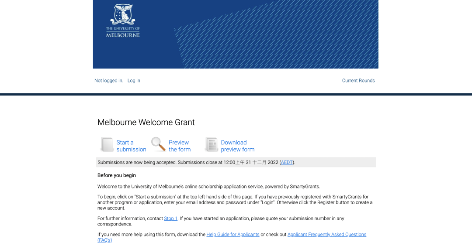The height and width of the screenshot is (246, 472).
Task: Open the Start a submission link
Action: pos(131,146)
